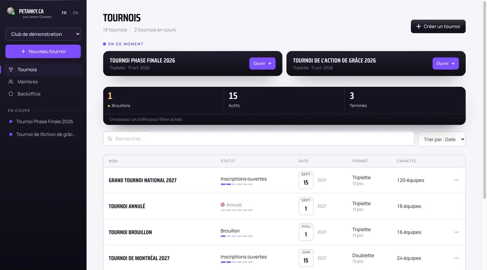Expand the Club de démonstration selector

tap(43, 34)
